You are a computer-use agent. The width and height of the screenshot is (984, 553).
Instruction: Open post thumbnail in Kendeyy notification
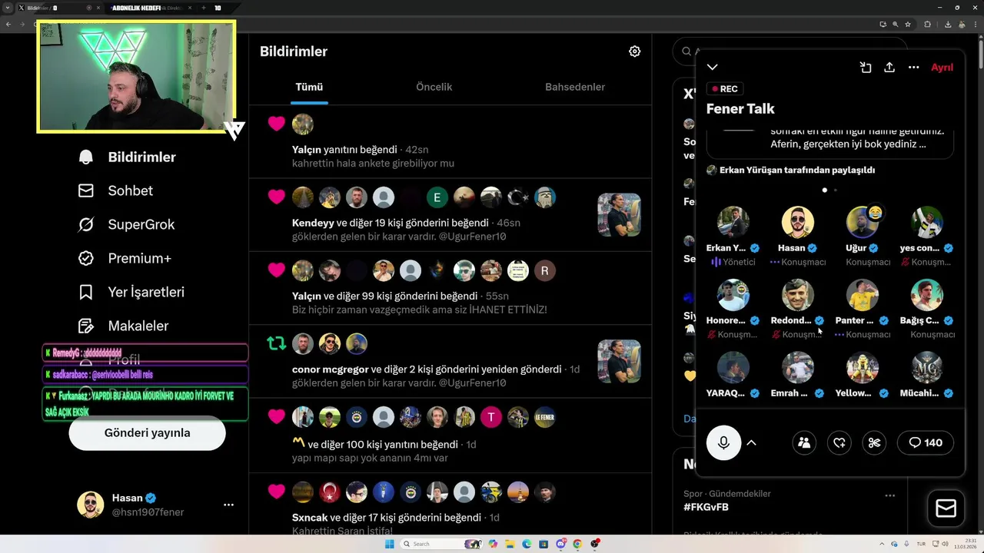619,214
